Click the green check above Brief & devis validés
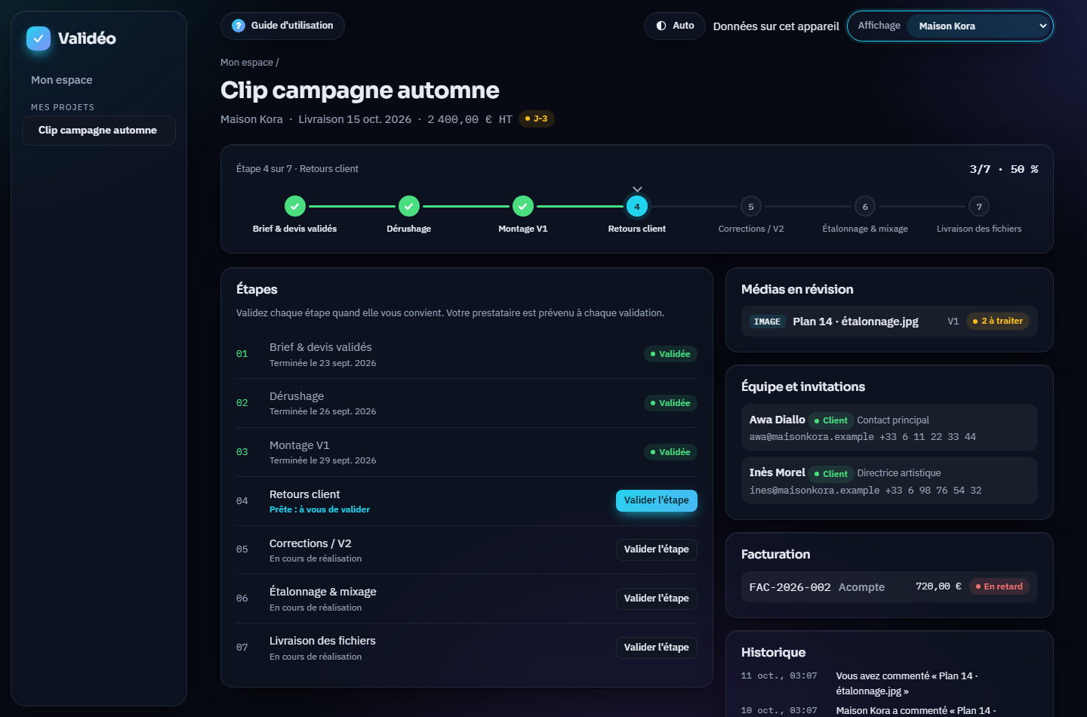Screen dimensions: 1087x717 295,206
